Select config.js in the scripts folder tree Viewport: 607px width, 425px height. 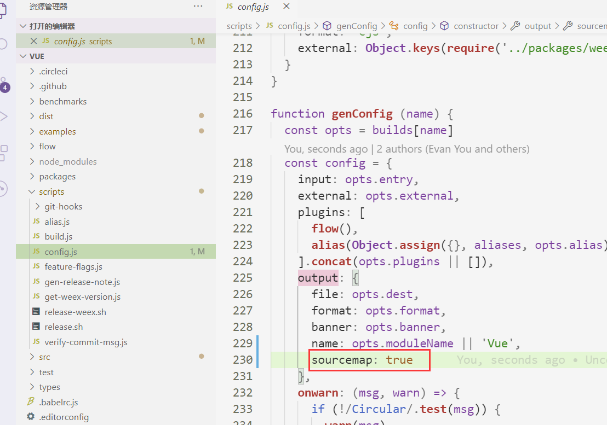pos(116,252)
